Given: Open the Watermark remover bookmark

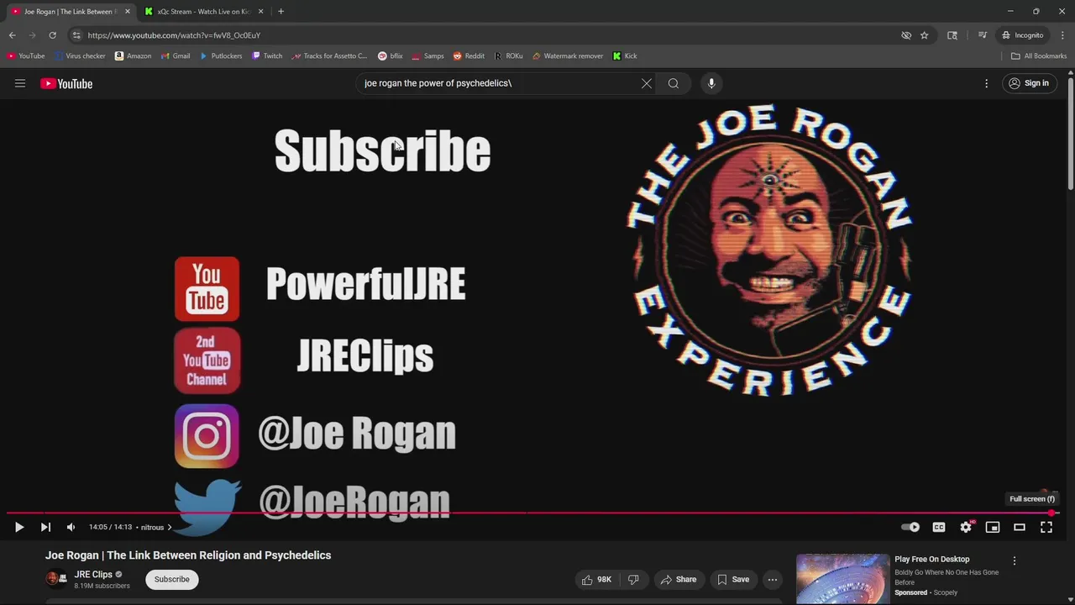Looking at the screenshot, I should pyautogui.click(x=567, y=56).
